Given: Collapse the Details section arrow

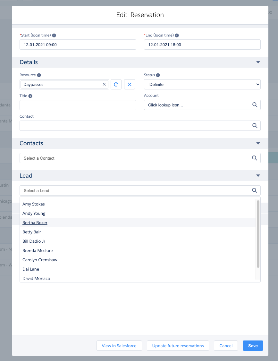Looking at the screenshot, I should pyautogui.click(x=258, y=62).
